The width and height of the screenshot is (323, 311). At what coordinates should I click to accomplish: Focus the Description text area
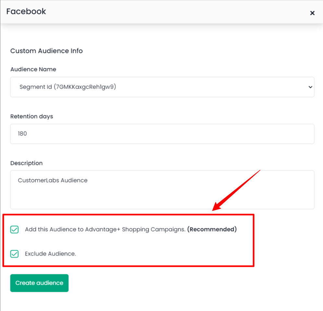pos(162,190)
